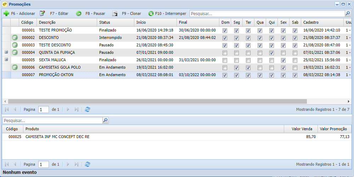Toggle Sex checkbox for SEXTA MALUCA
354x177 pixels.
[283, 60]
